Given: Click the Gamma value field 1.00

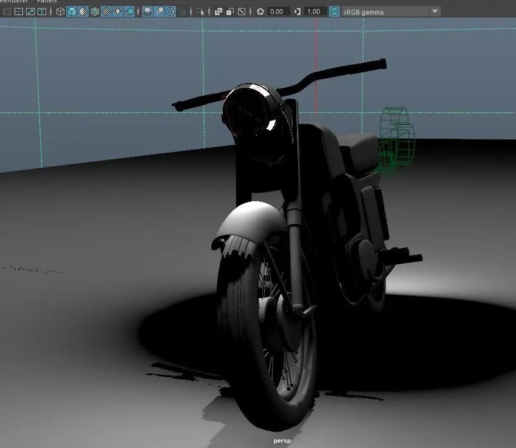Looking at the screenshot, I should [315, 12].
